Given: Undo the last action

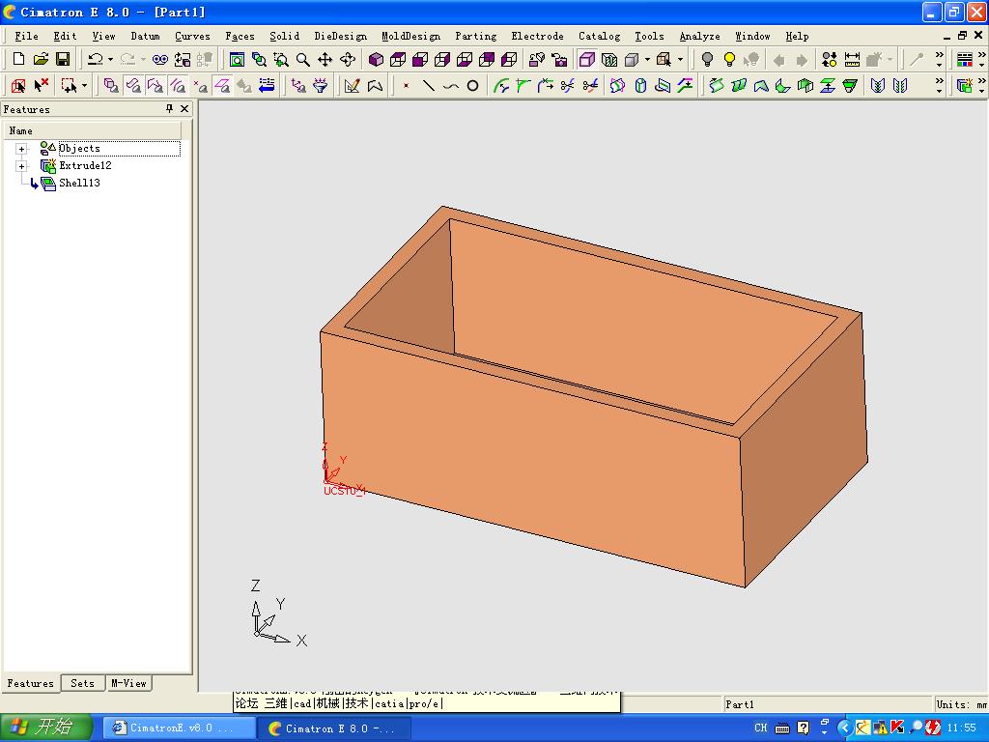Looking at the screenshot, I should (96, 59).
